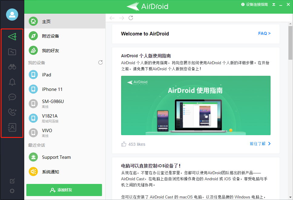Image resolution: width=293 pixels, height=200 pixels.
Task: Select the paper plane transfer icon
Action: pyautogui.click(x=12, y=37)
